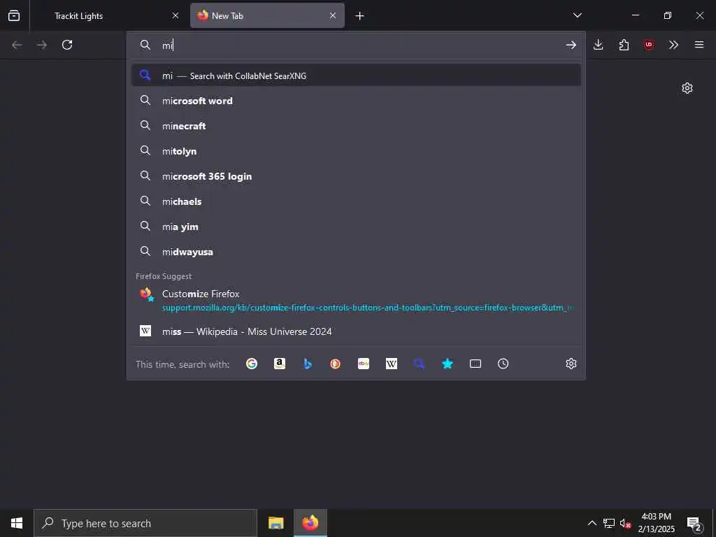Search this time with Amazon
Image resolution: width=716 pixels, height=537 pixels.
[280, 364]
